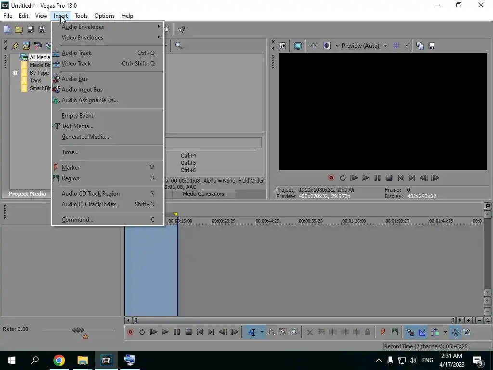Image resolution: width=493 pixels, height=370 pixels.
Task: Create a new project from main toolbar
Action: [7, 29]
